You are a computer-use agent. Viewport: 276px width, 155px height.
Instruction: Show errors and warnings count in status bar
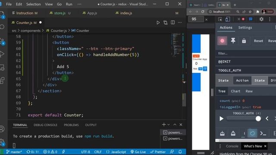pyautogui.click(x=50, y=152)
